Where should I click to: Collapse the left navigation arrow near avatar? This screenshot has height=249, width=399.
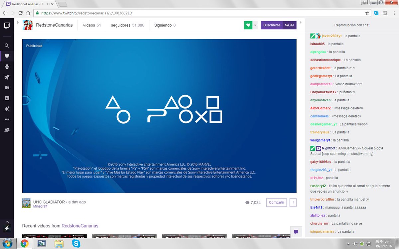tap(18, 23)
